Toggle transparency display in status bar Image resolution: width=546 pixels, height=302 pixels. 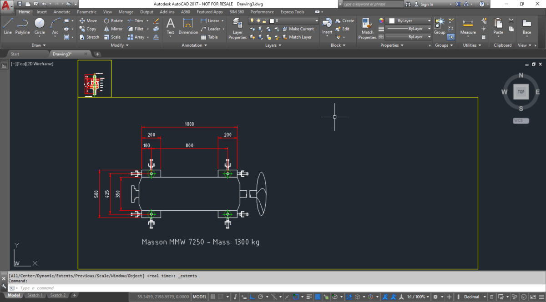pyautogui.click(x=318, y=297)
